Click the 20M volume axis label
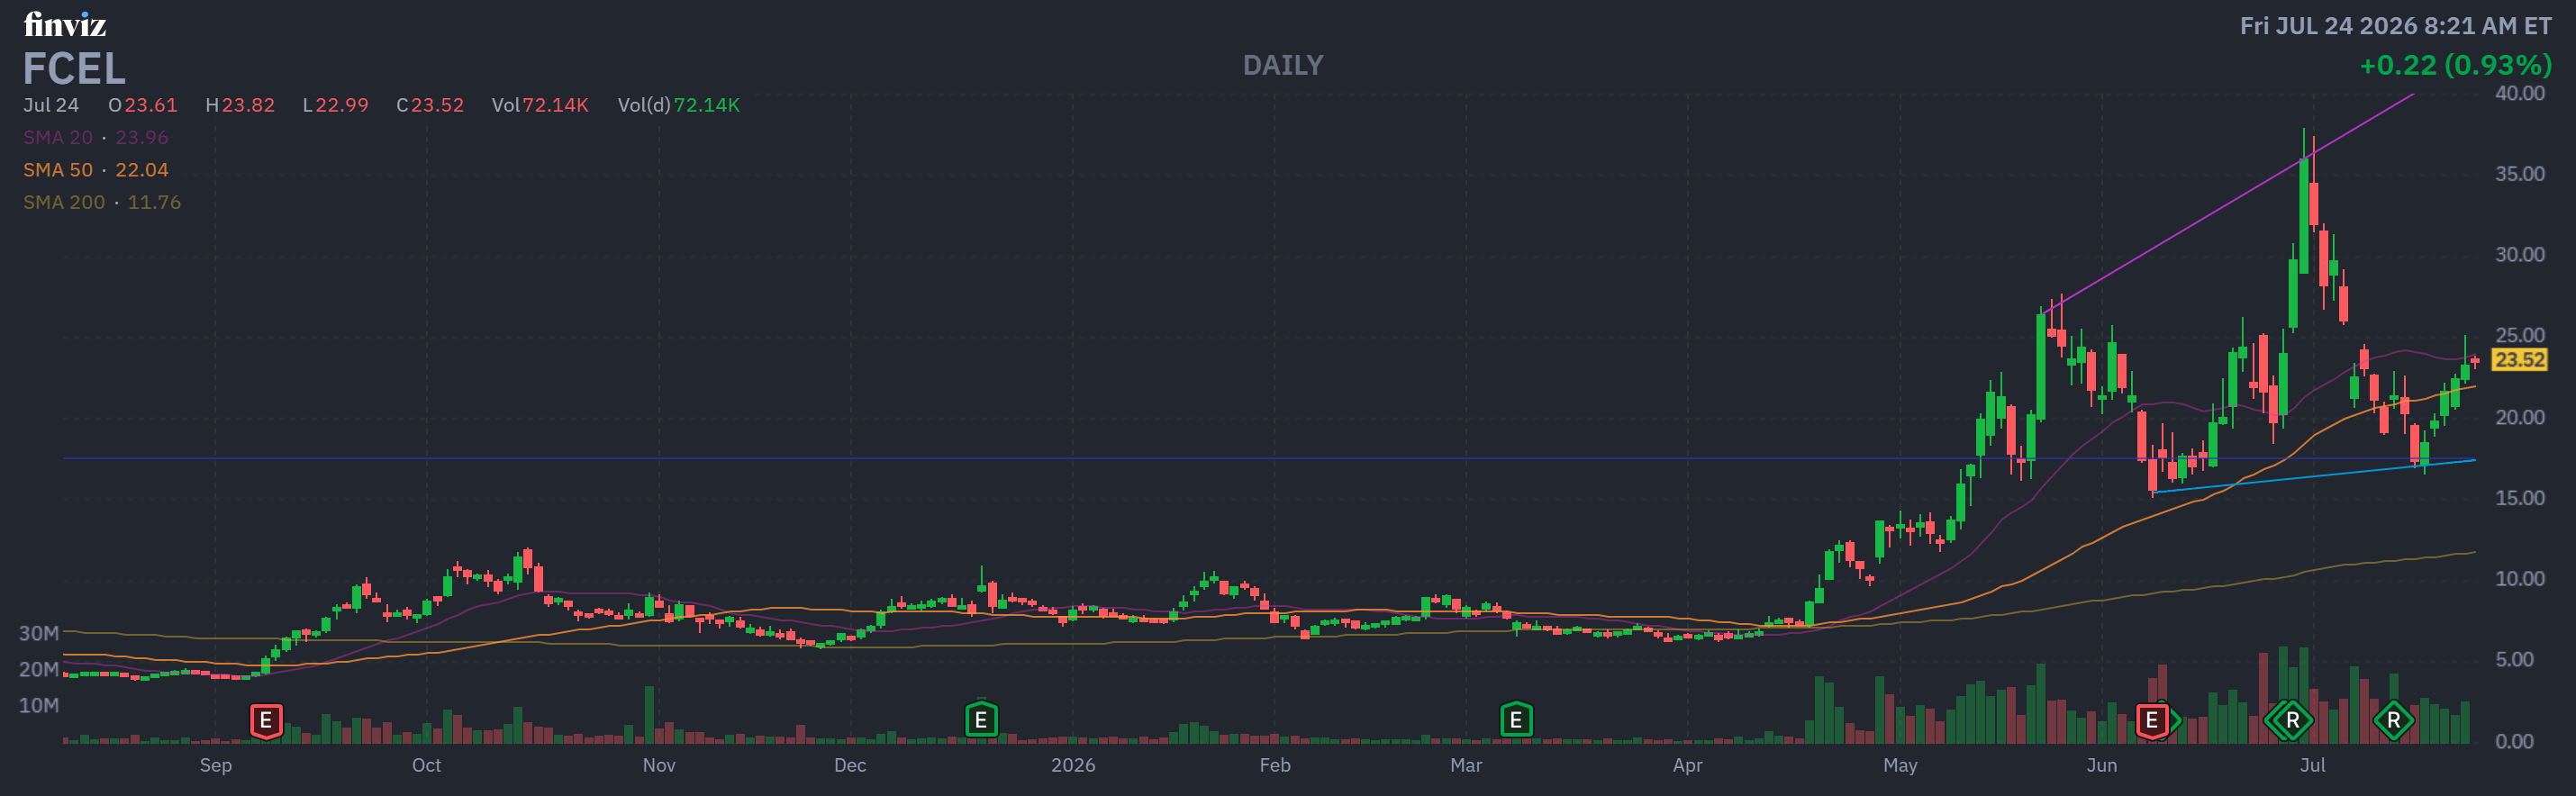 39,669
